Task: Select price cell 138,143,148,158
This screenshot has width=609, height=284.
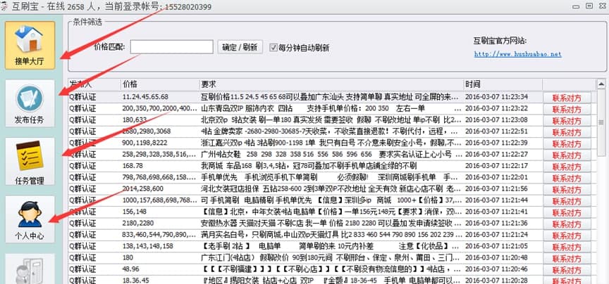Action: tap(147, 246)
